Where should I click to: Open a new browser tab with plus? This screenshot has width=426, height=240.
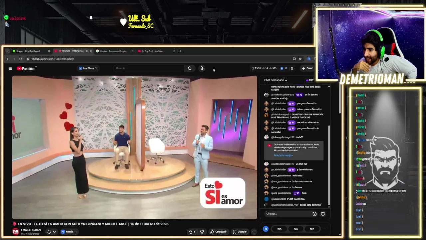(181, 51)
